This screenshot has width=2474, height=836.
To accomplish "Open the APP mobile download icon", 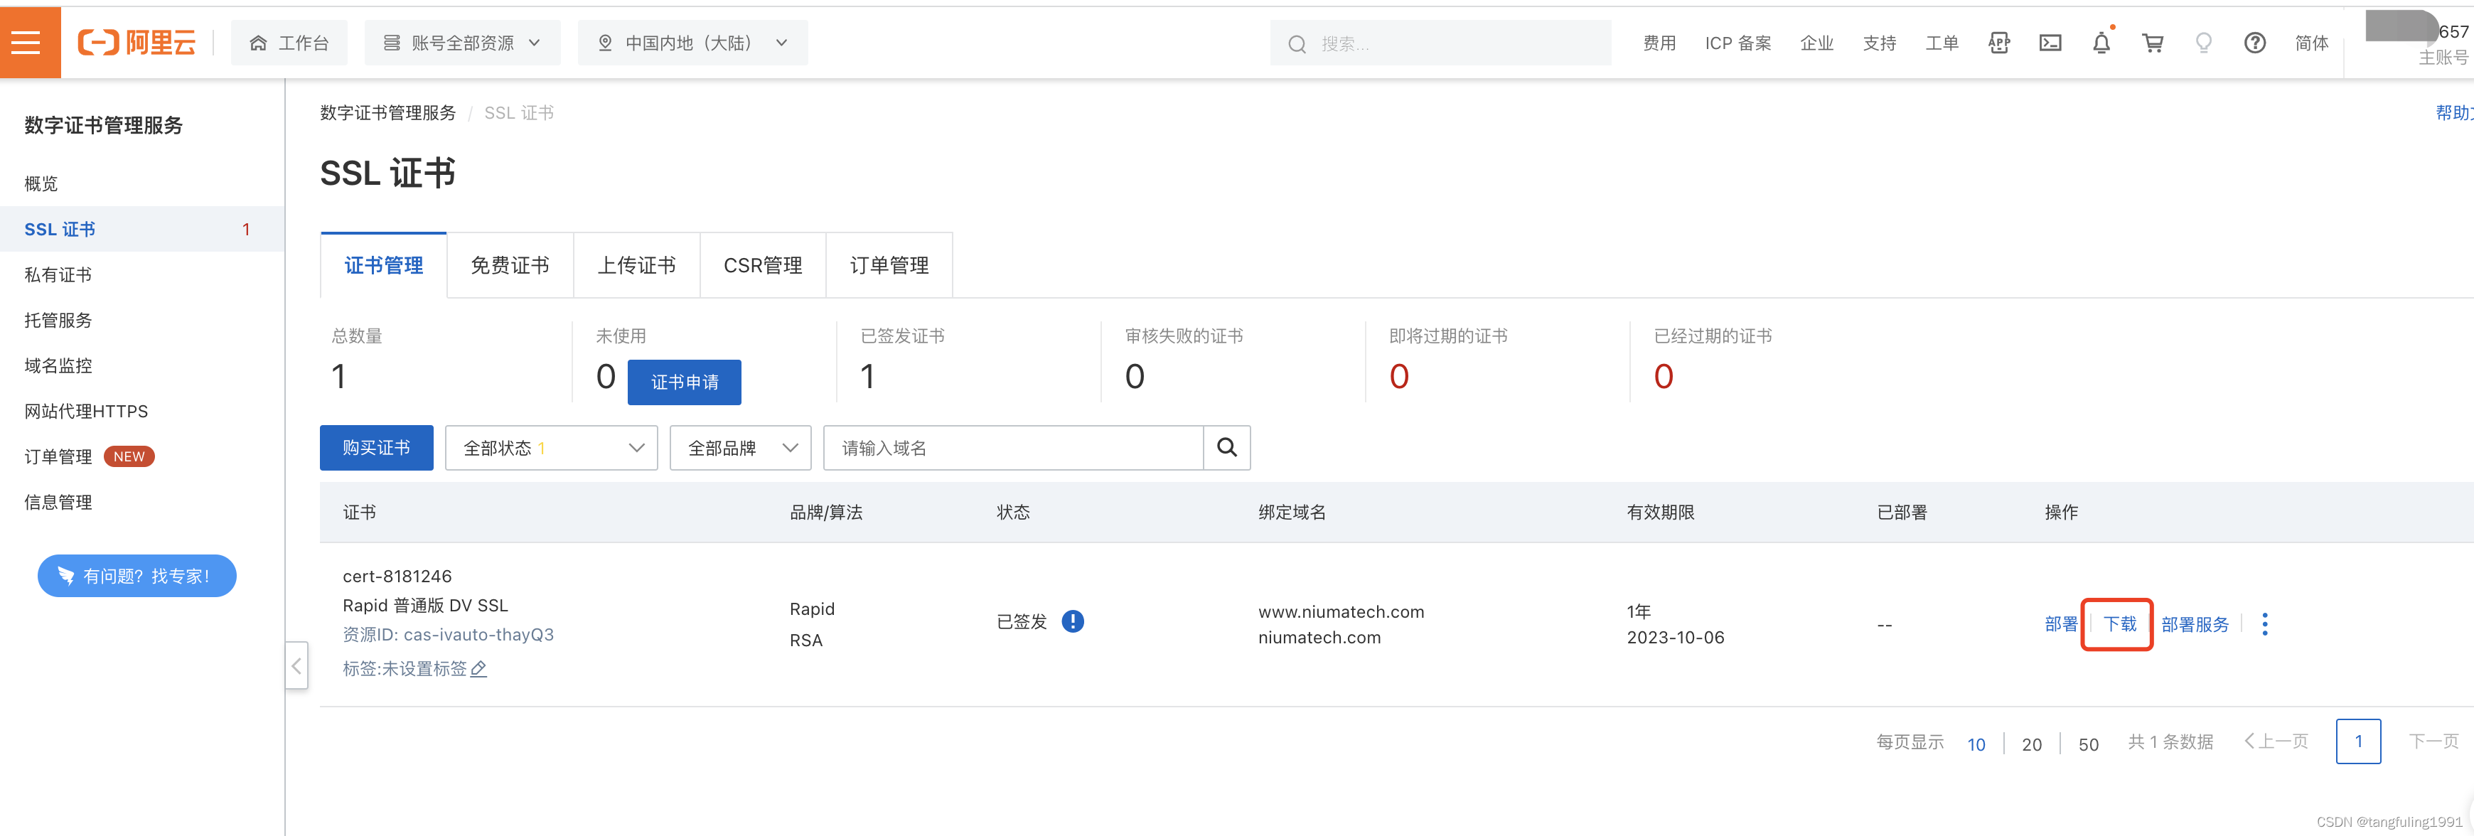I will (2000, 42).
